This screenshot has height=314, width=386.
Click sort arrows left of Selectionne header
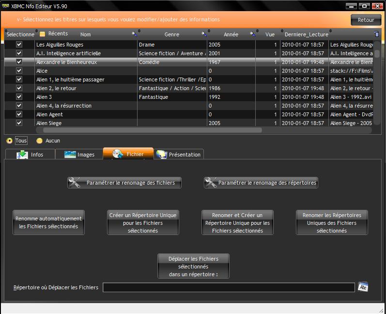point(6,31)
